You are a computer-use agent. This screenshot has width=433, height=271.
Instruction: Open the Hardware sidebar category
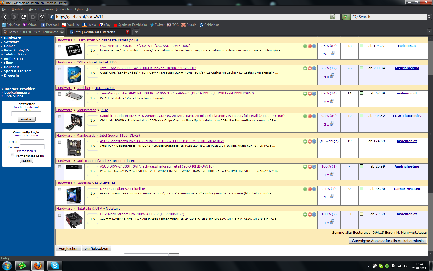pos(12,38)
